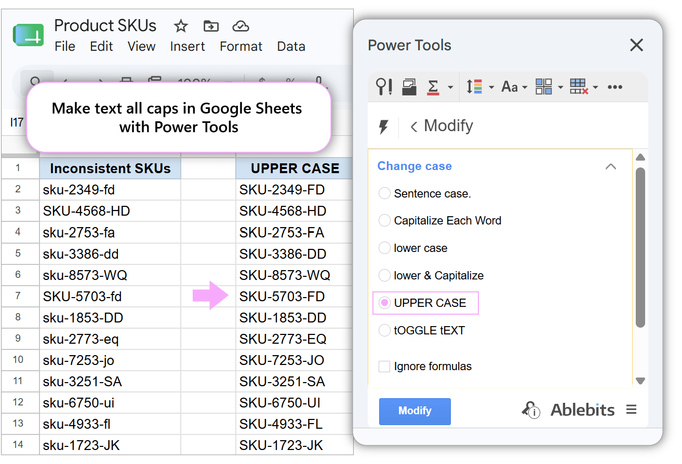Viewport: 682px width, 464px height.
Task: Click the Power Tools panel scrollbar thumb
Action: point(640,247)
